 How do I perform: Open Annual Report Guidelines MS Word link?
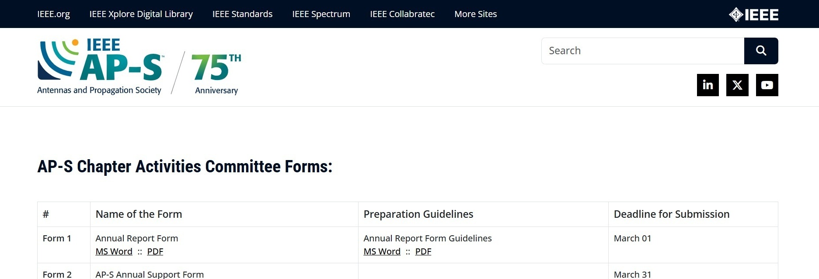382,251
